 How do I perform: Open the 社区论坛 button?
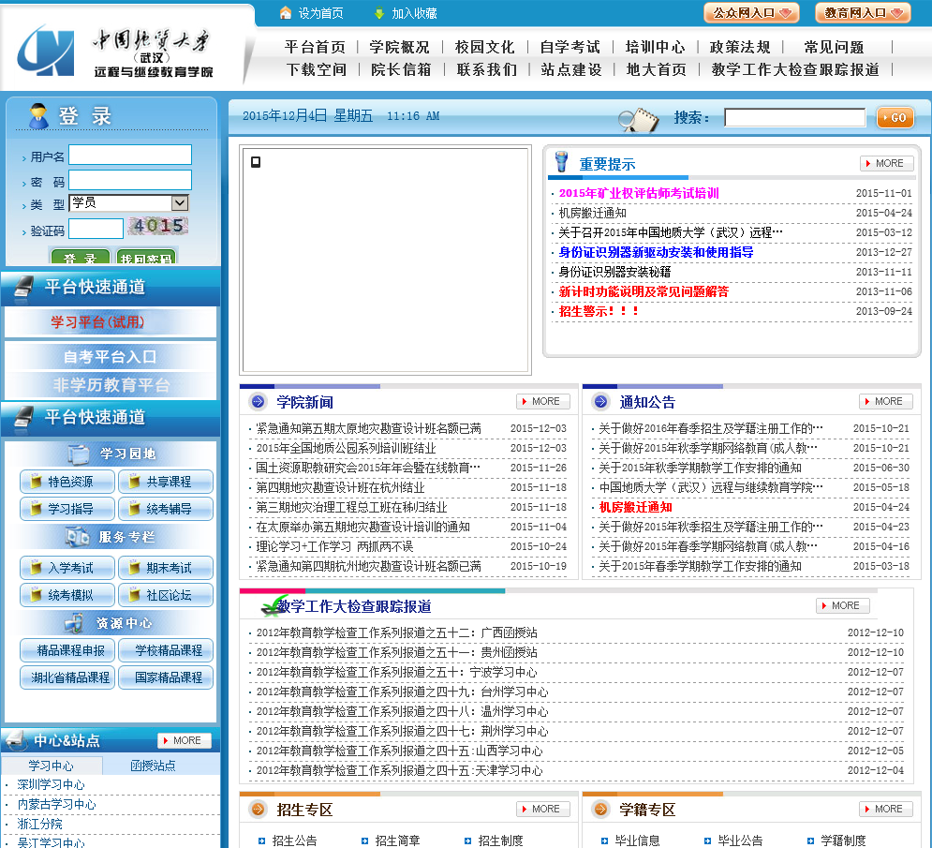point(166,595)
